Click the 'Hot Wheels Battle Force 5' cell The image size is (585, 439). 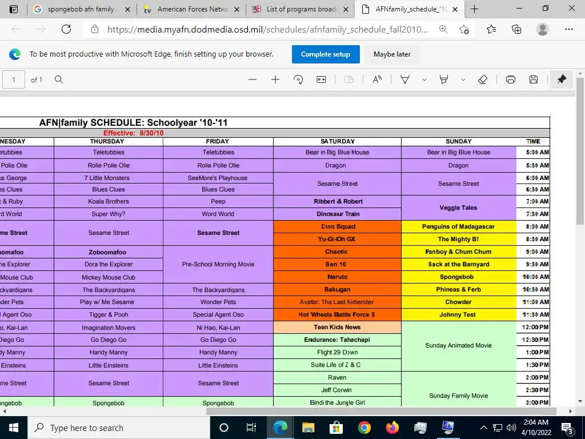(x=337, y=315)
